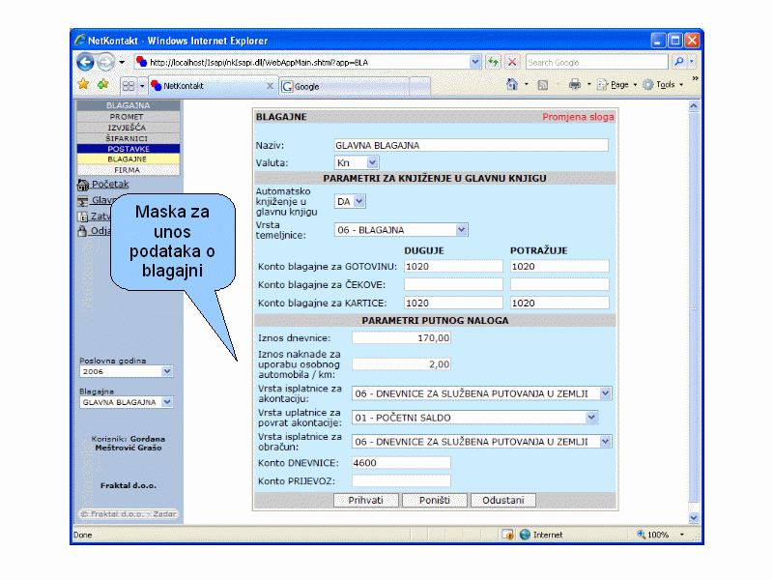
Task: Open sidebar Blagajna GLAVNA BLAGAJNA dropdown
Action: coord(167,402)
